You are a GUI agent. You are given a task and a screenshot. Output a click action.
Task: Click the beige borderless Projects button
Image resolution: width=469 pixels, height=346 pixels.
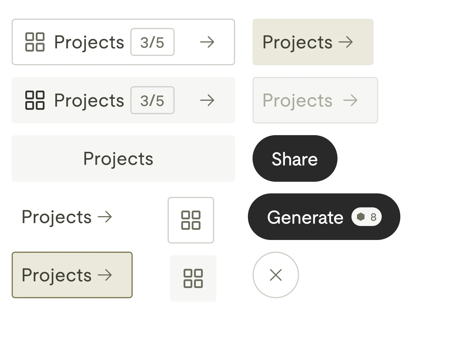pyautogui.click(x=313, y=42)
